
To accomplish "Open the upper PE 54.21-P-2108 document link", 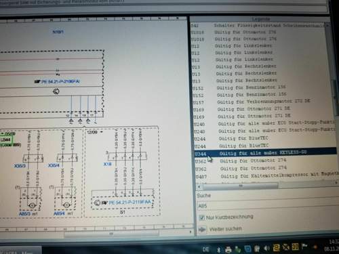I will coord(60,81).
